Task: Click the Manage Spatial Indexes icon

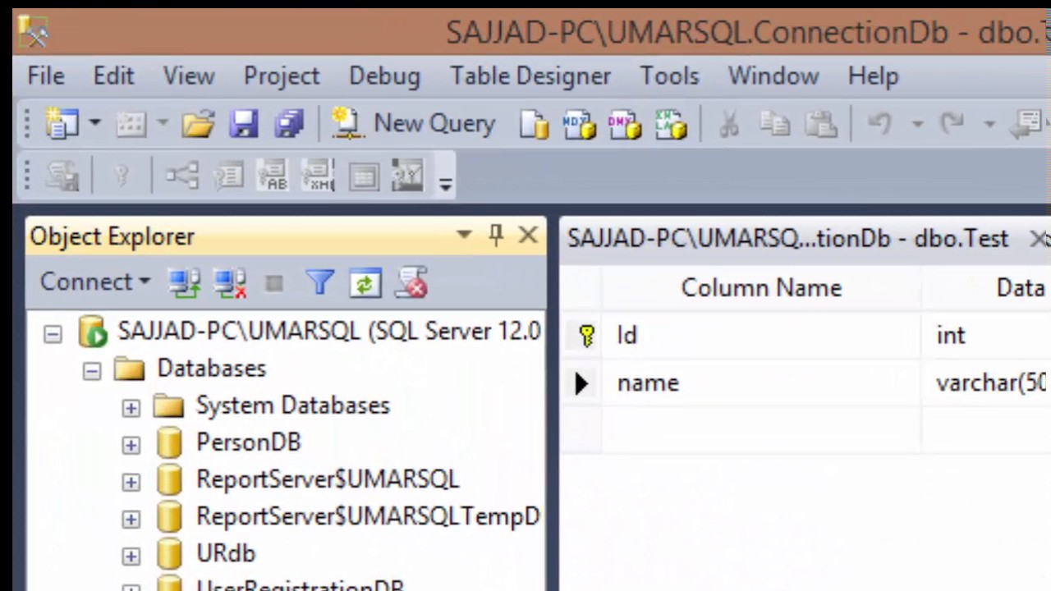Action: pyautogui.click(x=408, y=176)
